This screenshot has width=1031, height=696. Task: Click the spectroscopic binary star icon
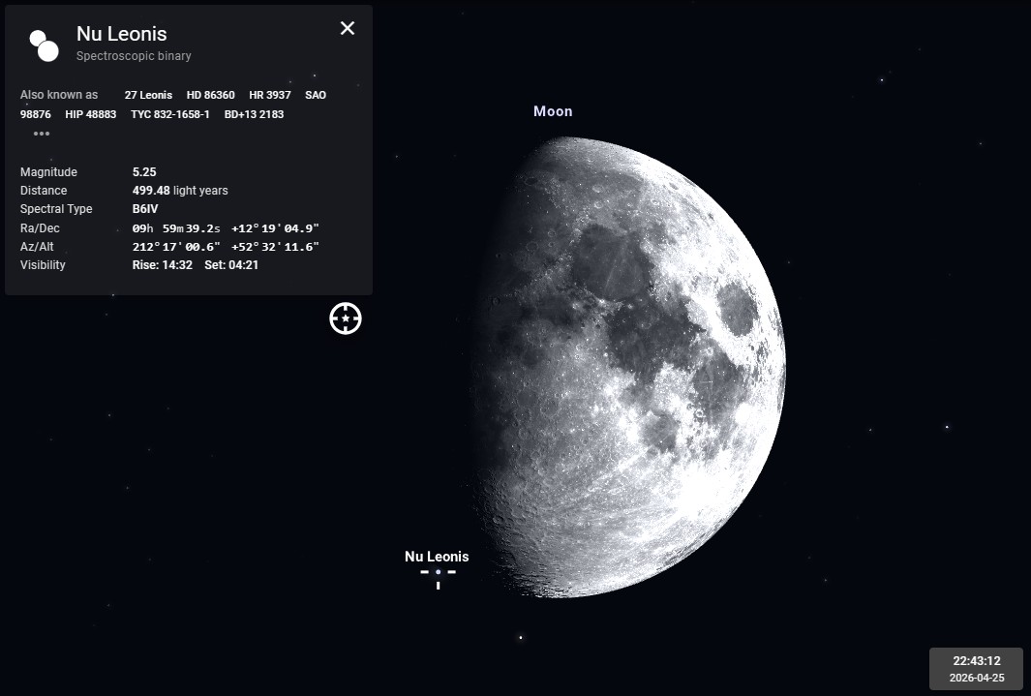tap(44, 45)
